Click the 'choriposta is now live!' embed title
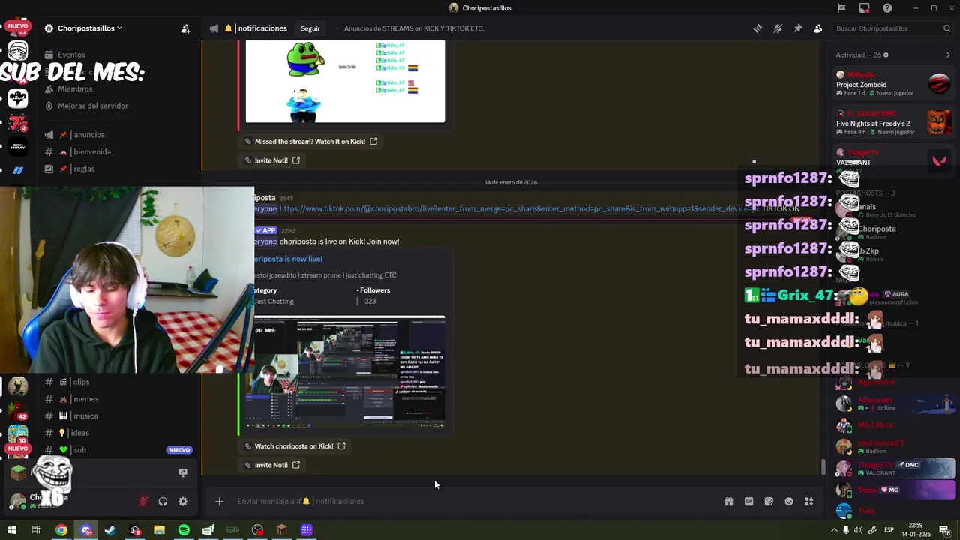This screenshot has height=540, width=960. (x=288, y=259)
